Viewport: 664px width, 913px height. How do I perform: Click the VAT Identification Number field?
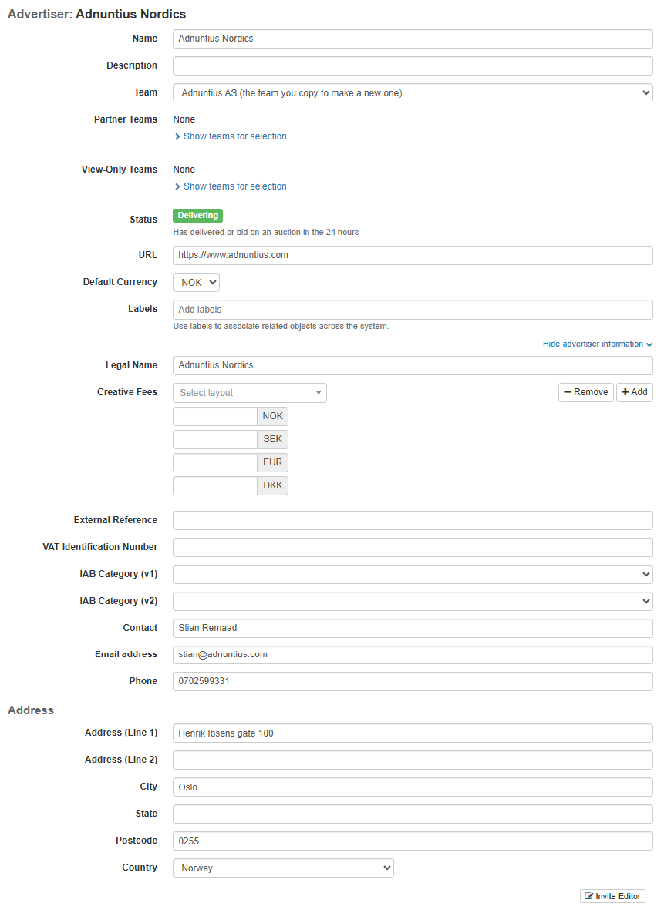pos(413,548)
